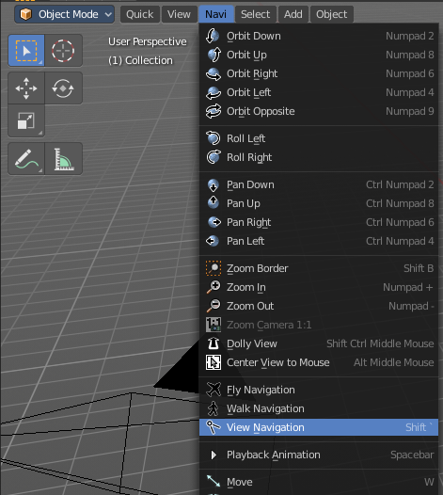Image resolution: width=443 pixels, height=495 pixels.
Task: Choose Pan Right label
Action: 249,222
